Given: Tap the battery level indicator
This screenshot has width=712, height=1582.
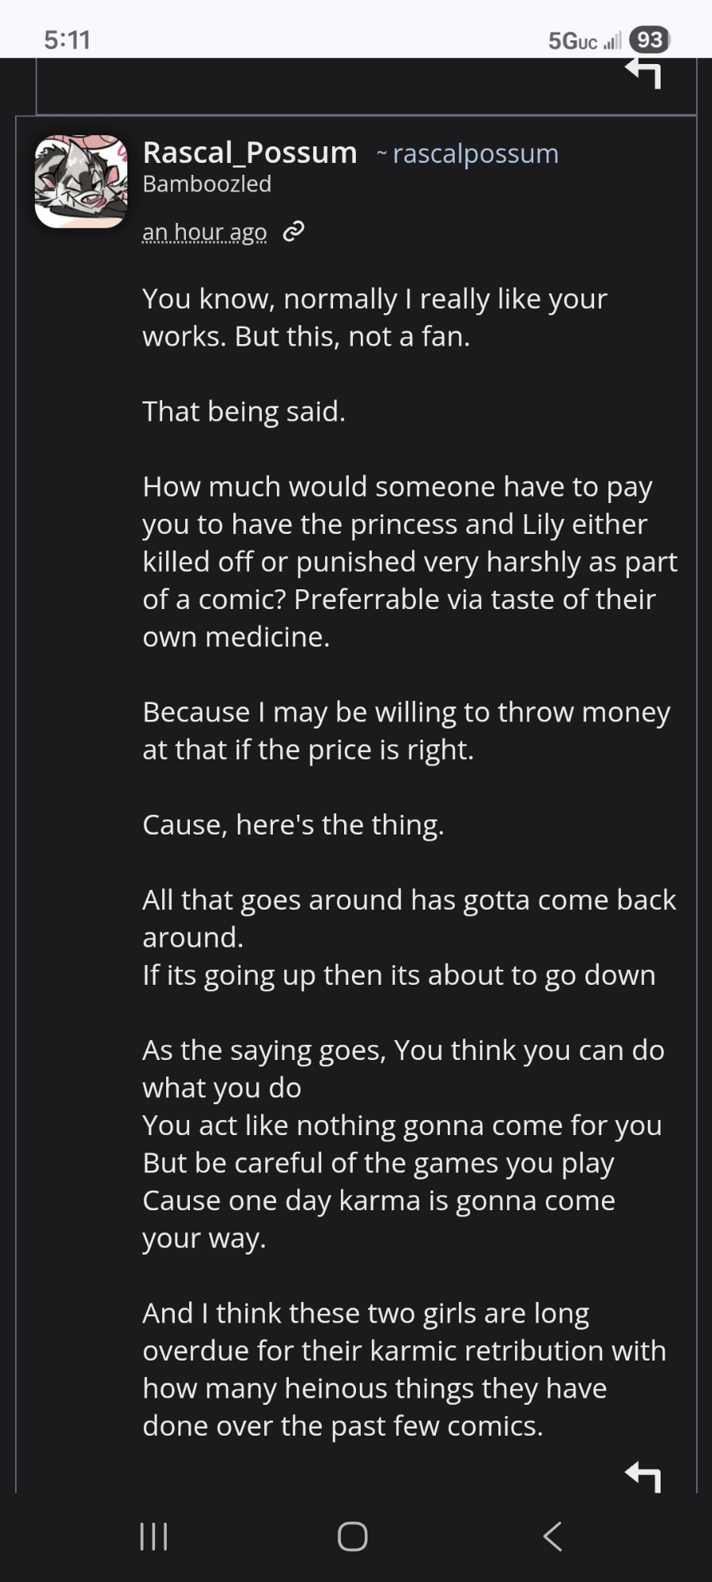Looking at the screenshot, I should [x=650, y=40].
